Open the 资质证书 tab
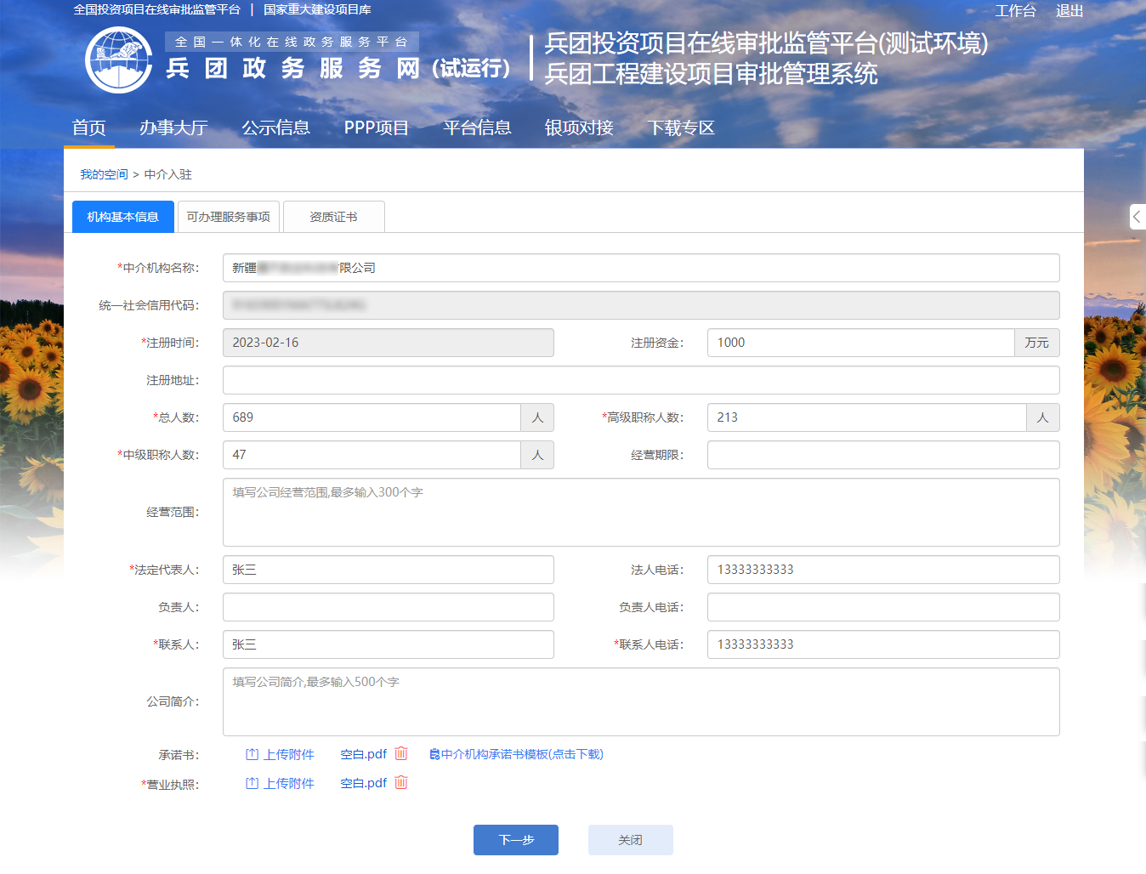This screenshot has width=1146, height=874. (x=333, y=217)
